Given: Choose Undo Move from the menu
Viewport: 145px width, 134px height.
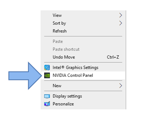Looking at the screenshot, I should pyautogui.click(x=83, y=57).
